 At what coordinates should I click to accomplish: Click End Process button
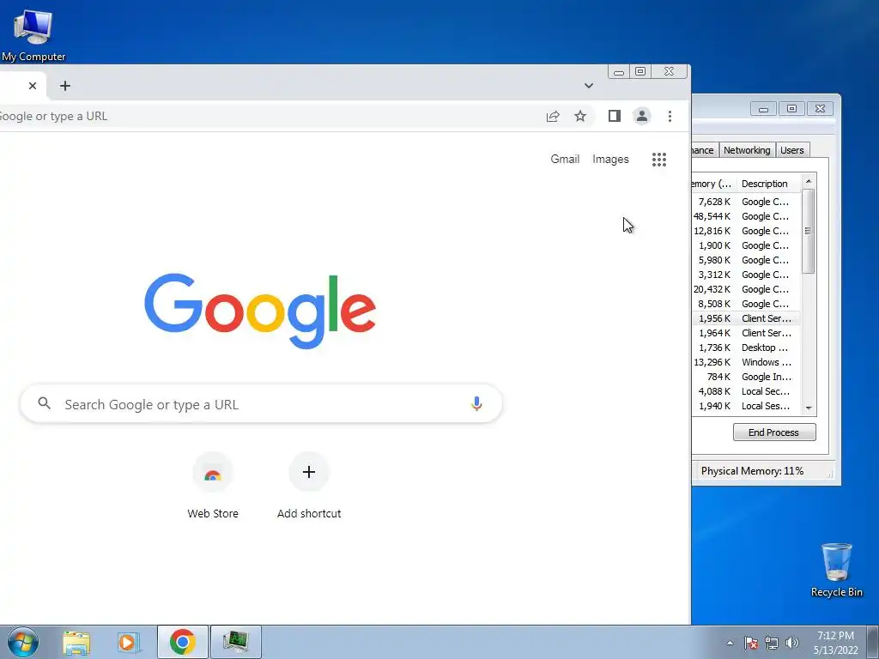click(x=774, y=432)
